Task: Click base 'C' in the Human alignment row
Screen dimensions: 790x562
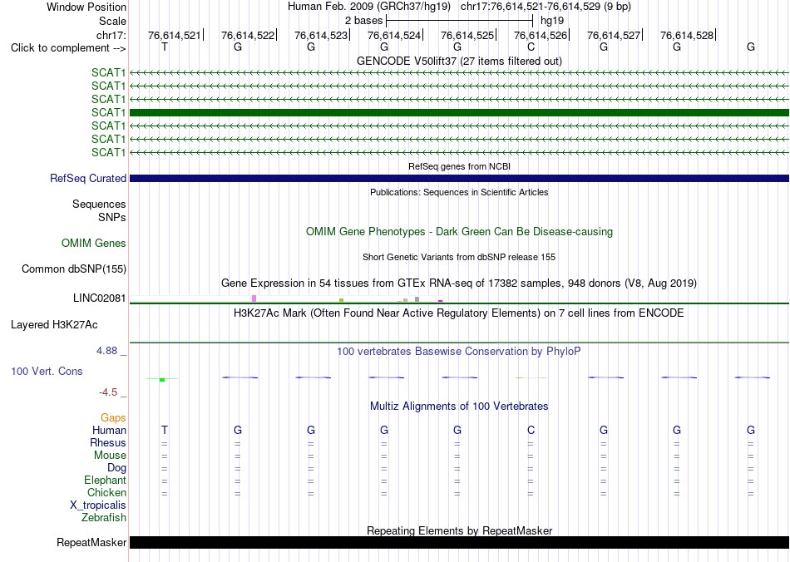Action: tap(531, 430)
